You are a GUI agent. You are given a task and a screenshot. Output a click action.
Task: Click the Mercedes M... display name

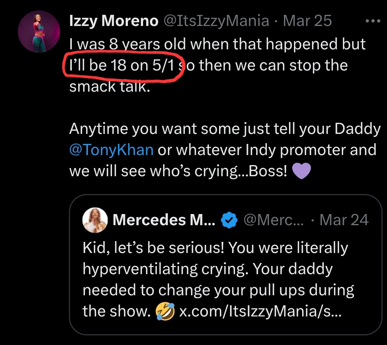pyautogui.click(x=164, y=220)
